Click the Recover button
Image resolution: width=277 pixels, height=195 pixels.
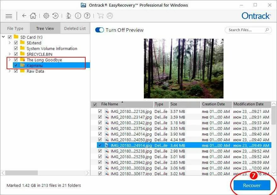click(252, 185)
